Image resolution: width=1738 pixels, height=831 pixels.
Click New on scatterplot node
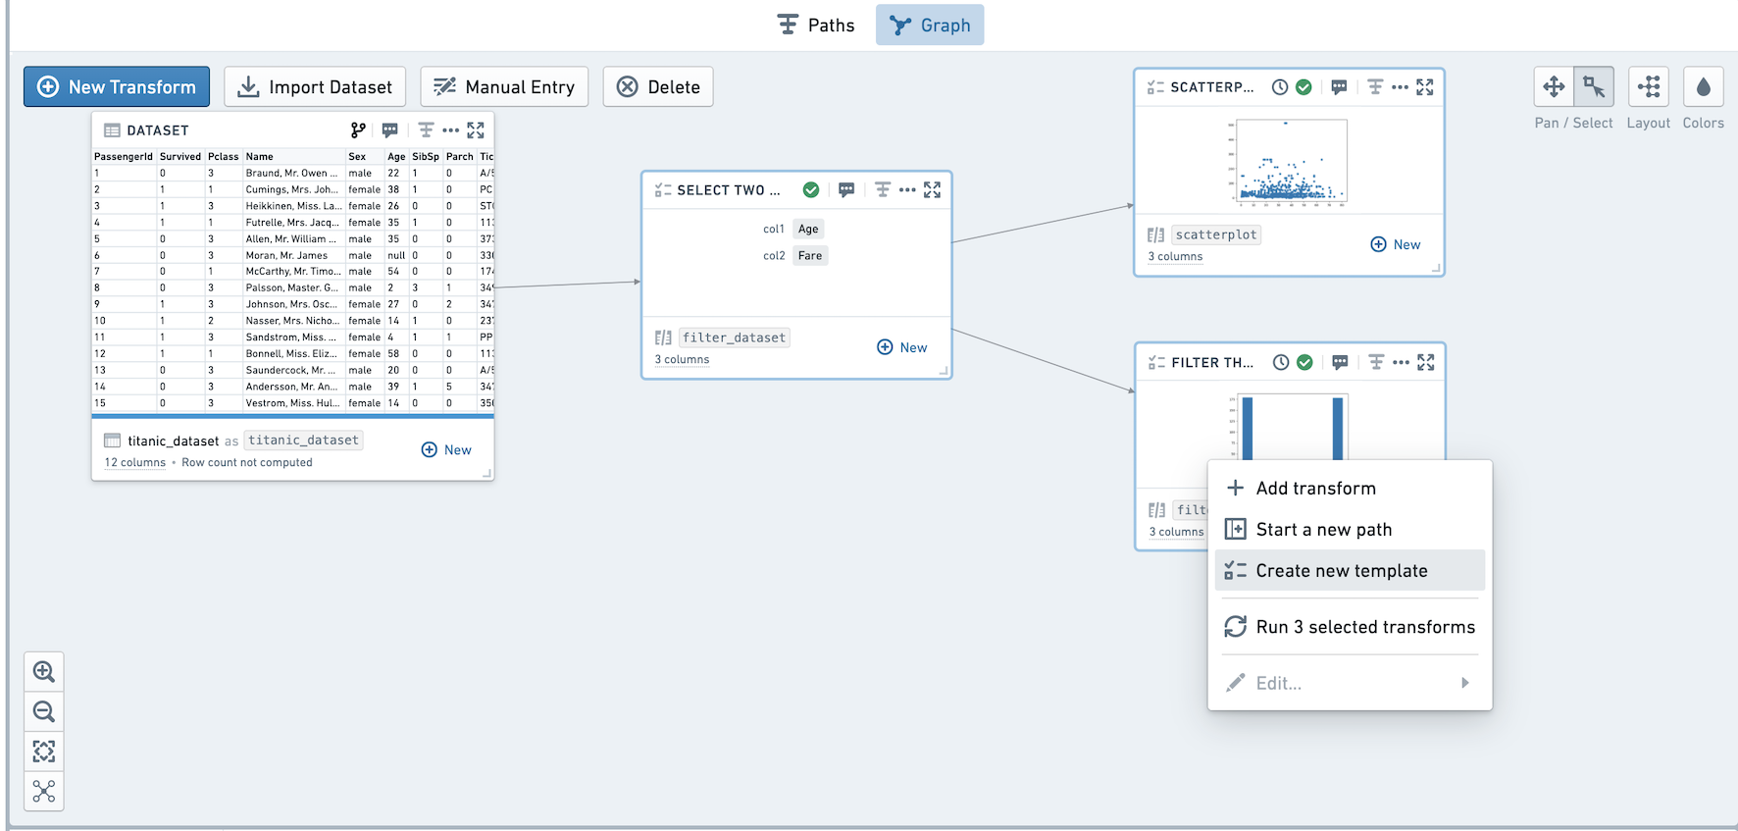[x=1396, y=244]
